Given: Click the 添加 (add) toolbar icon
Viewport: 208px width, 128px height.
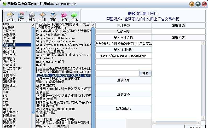Looking at the screenshot, I should pos(10,16).
